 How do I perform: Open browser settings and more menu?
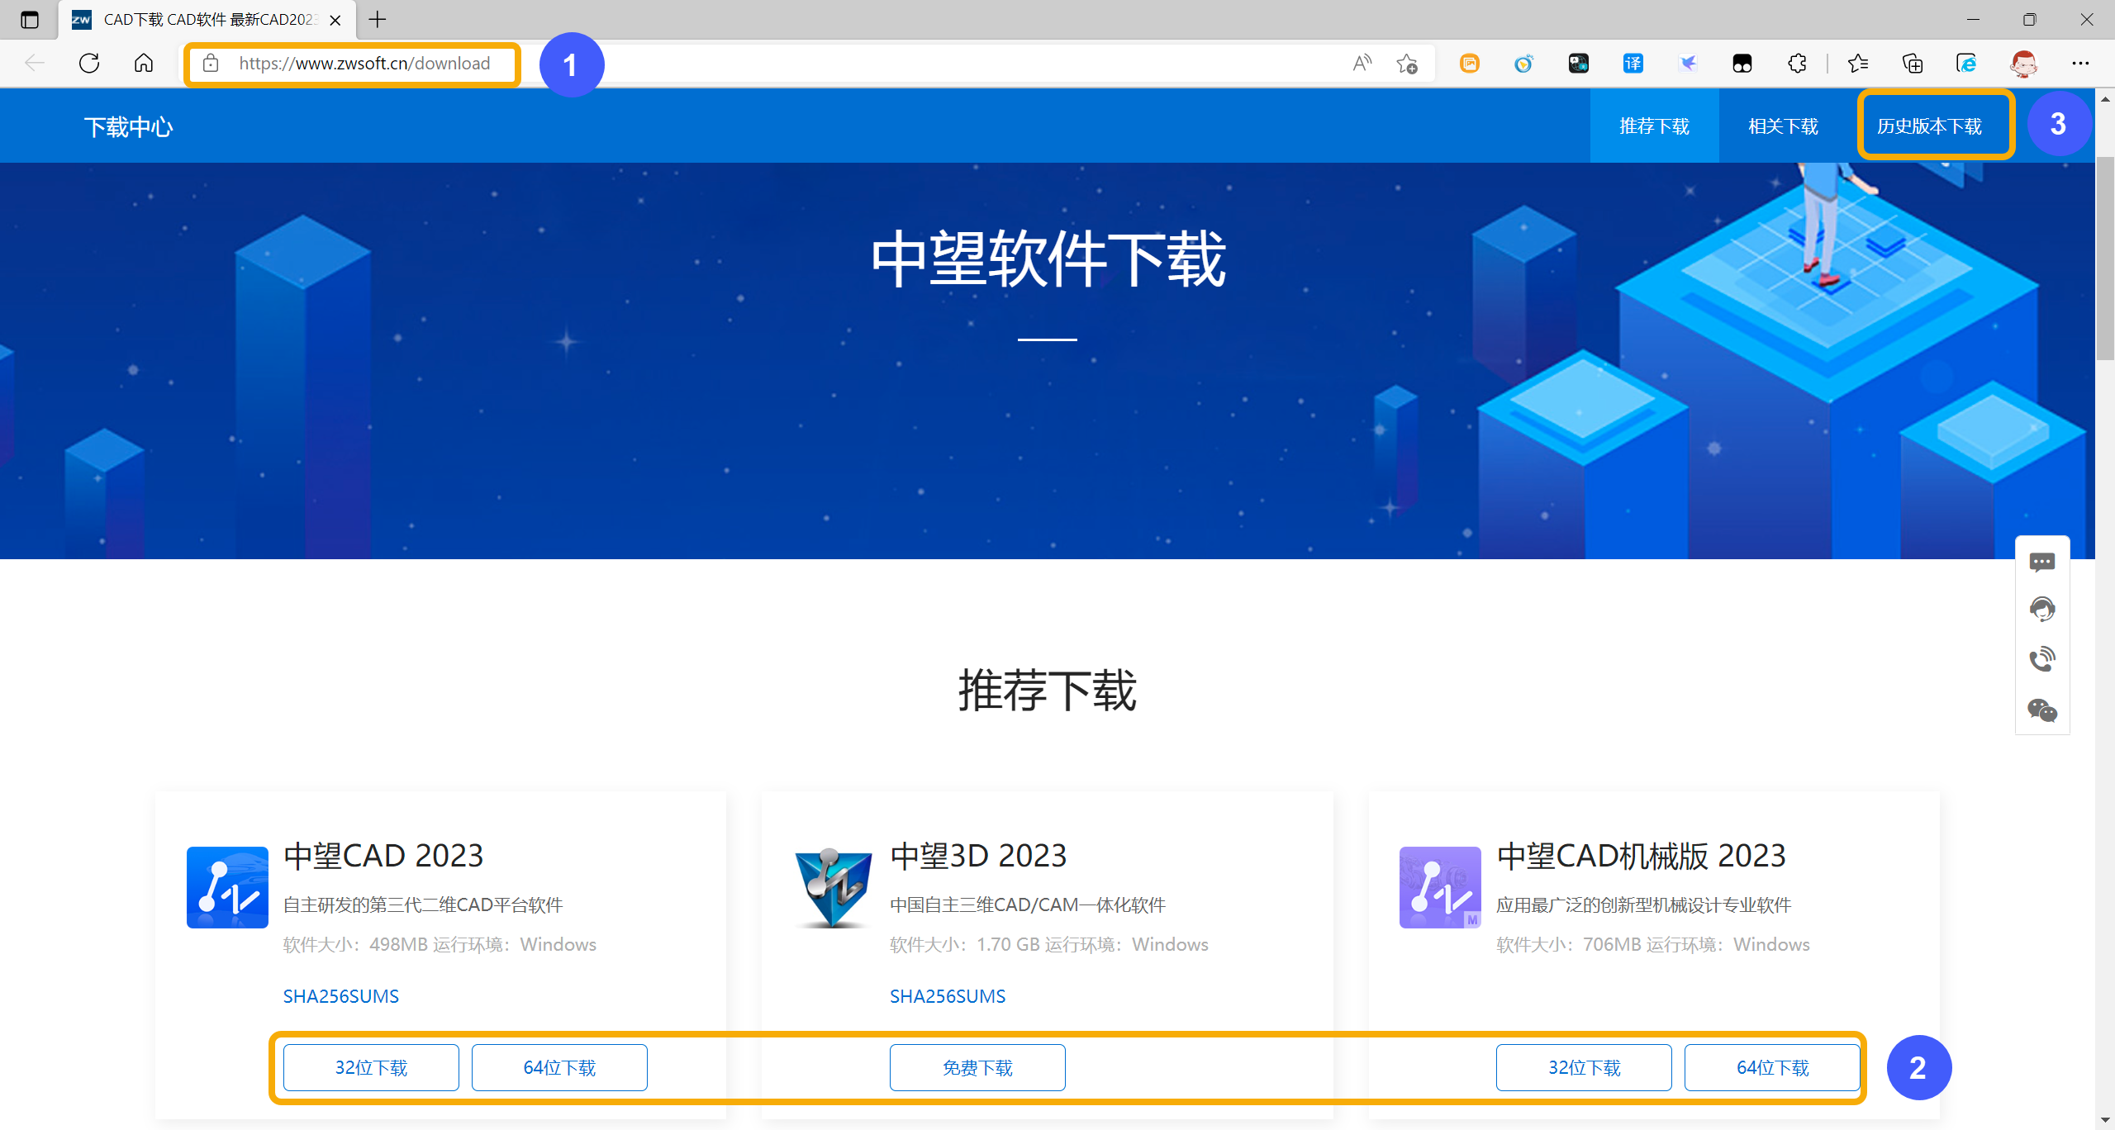[x=2080, y=64]
